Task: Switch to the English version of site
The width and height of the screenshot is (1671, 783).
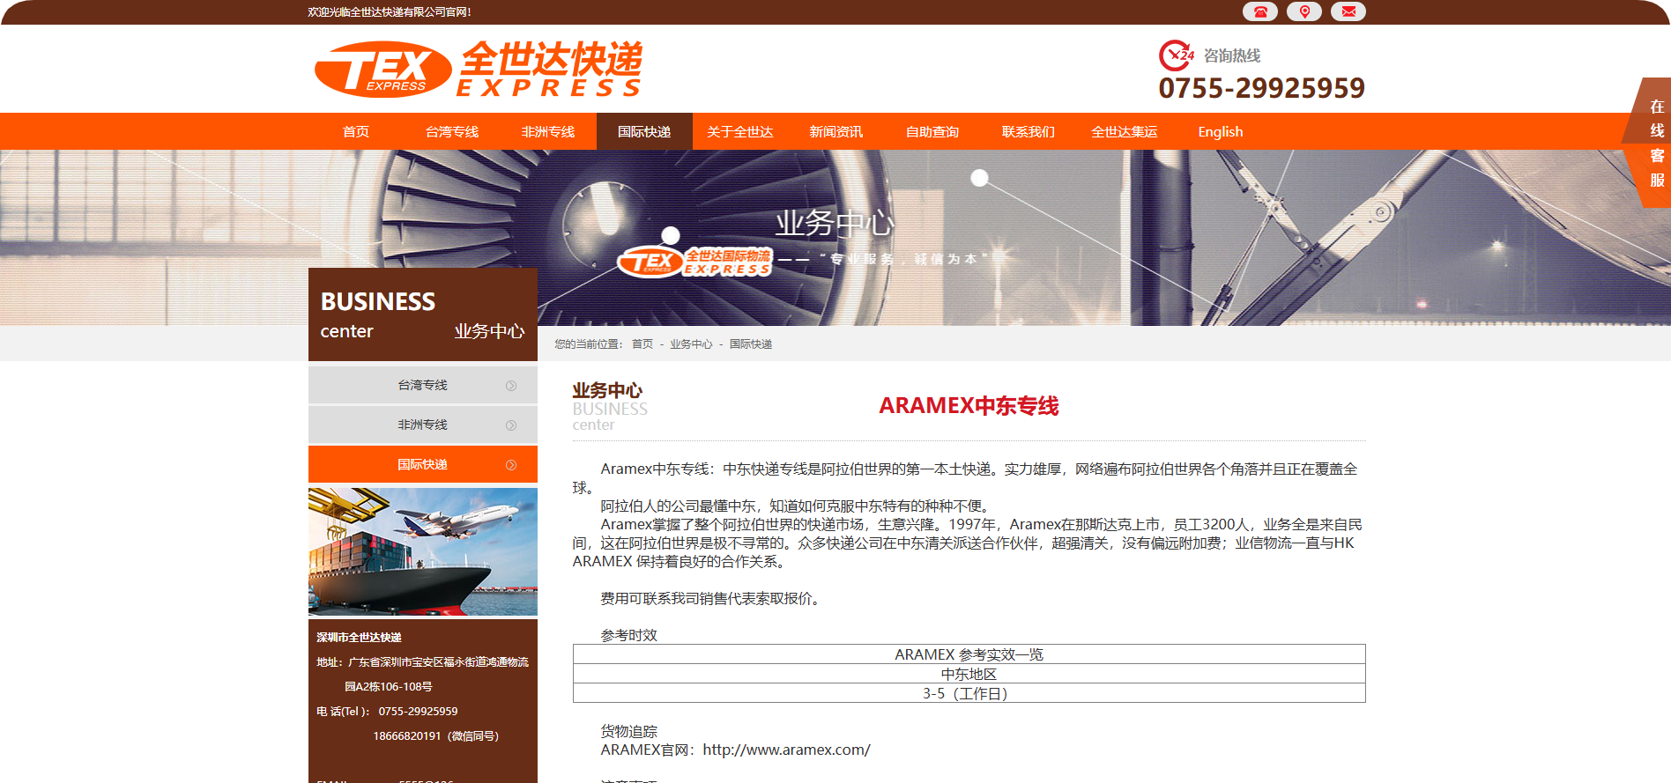Action: pyautogui.click(x=1221, y=132)
